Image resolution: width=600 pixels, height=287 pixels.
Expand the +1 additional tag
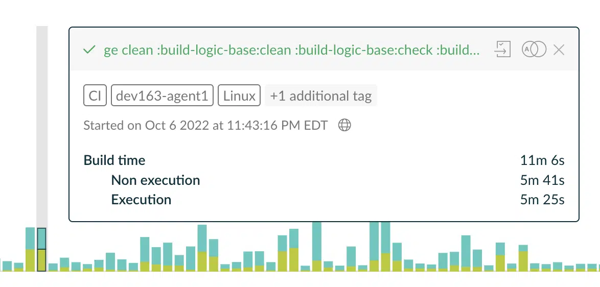coord(320,95)
